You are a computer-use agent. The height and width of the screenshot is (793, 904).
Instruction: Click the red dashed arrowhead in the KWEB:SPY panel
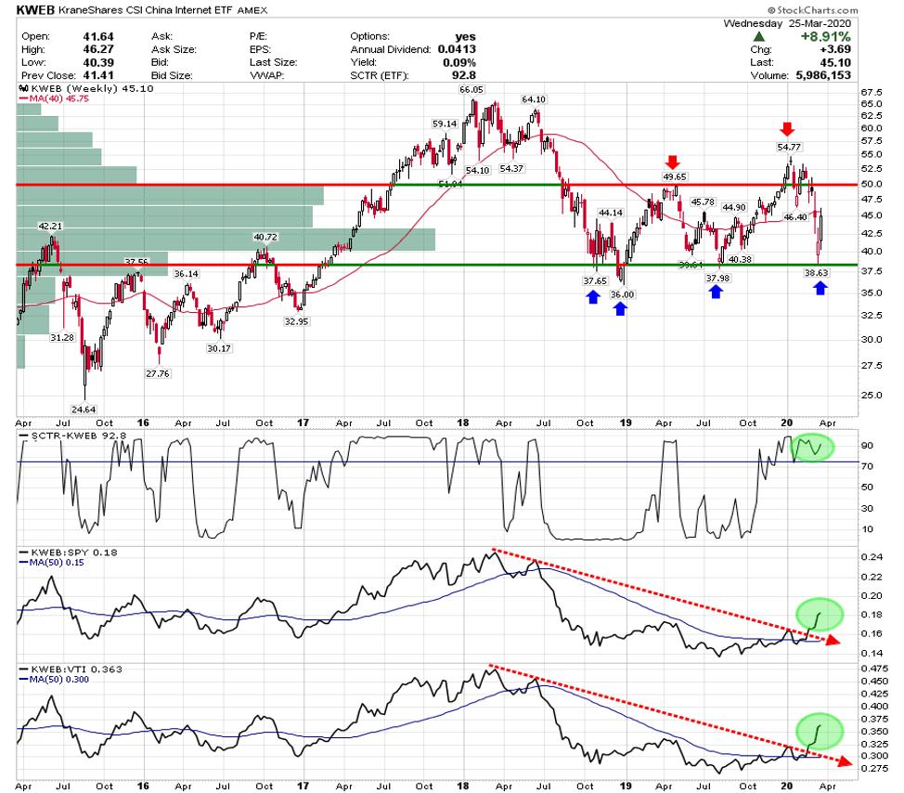833,640
